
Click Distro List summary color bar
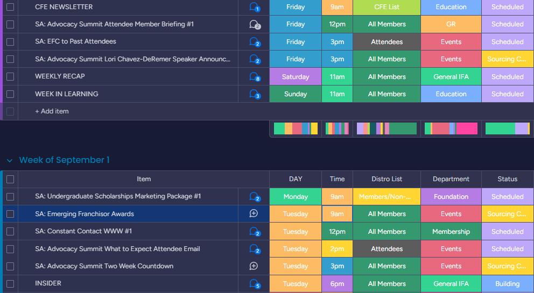[x=387, y=128]
